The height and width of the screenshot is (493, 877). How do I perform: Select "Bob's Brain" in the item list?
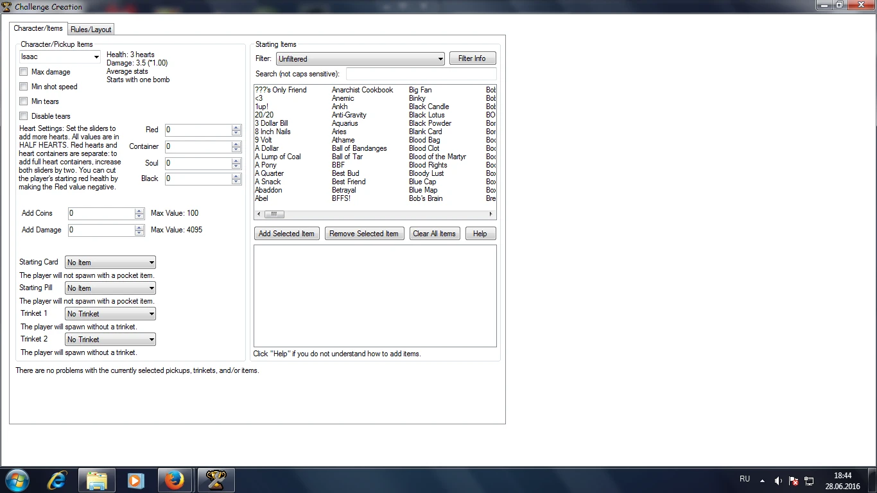click(426, 198)
